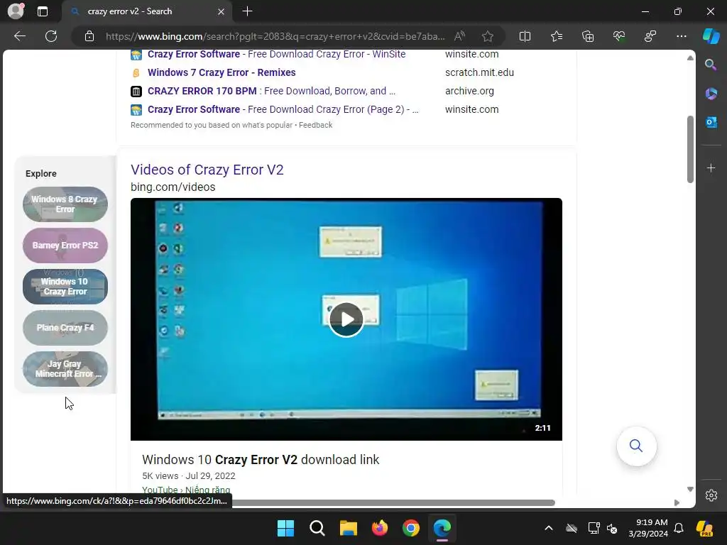Click the horizontal scrollbar thumb
This screenshot has width=727, height=545.
(393, 503)
